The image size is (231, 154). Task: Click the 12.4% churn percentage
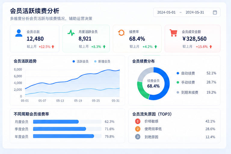210,137
